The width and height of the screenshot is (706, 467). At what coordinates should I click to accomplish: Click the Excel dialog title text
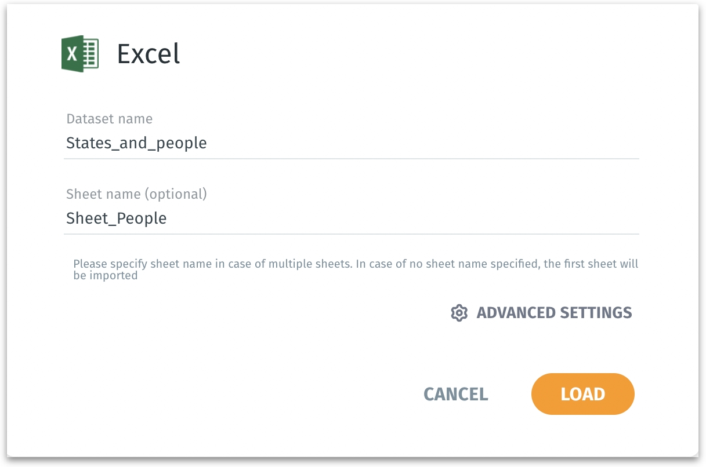pyautogui.click(x=149, y=54)
